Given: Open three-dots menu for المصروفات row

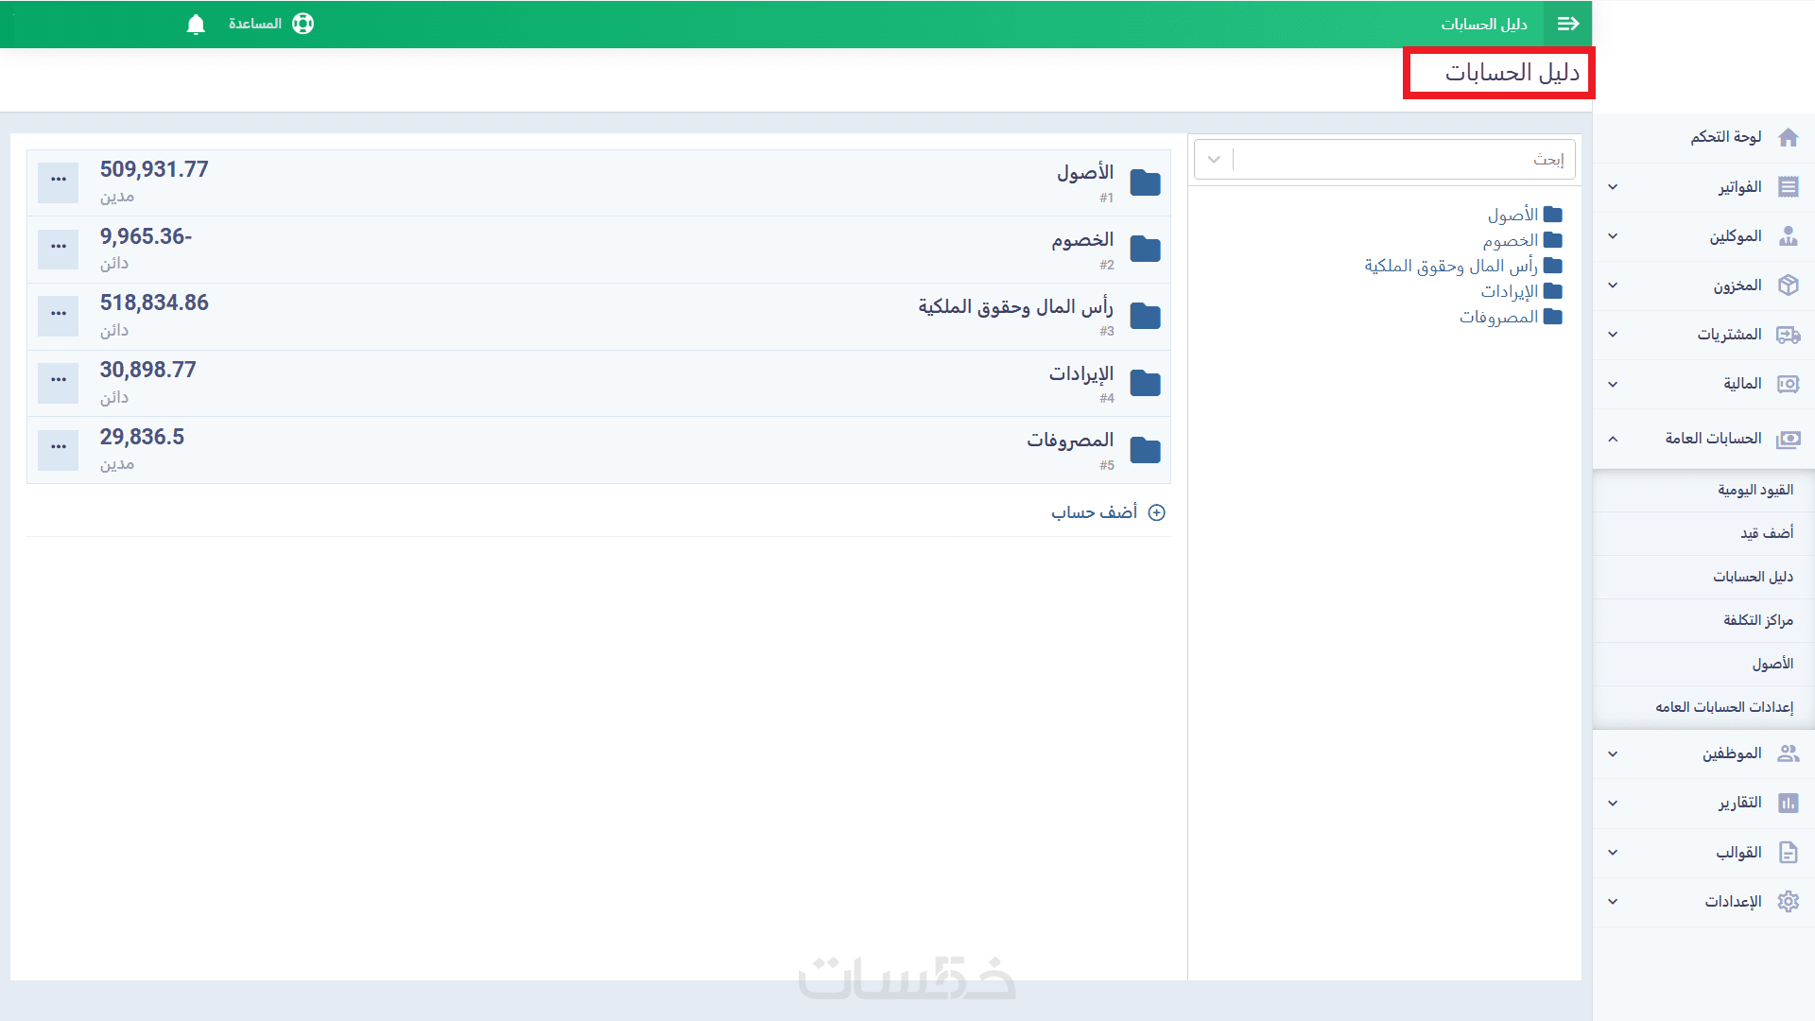Looking at the screenshot, I should pyautogui.click(x=59, y=447).
